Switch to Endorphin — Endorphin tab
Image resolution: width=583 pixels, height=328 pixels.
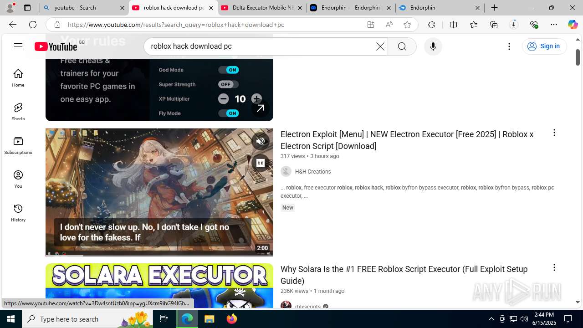click(x=351, y=8)
